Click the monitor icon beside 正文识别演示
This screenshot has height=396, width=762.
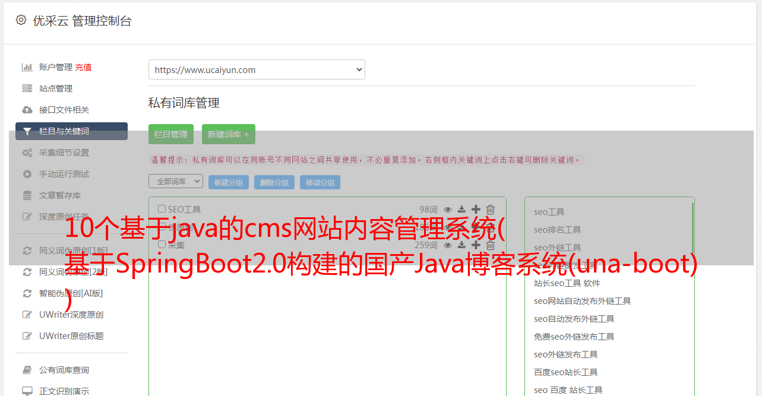click(27, 391)
